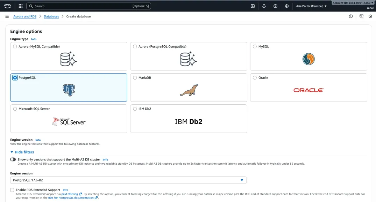The width and height of the screenshot is (376, 202).
Task: Click the Aurora MySQL database sparkle icon
Action: (69, 59)
